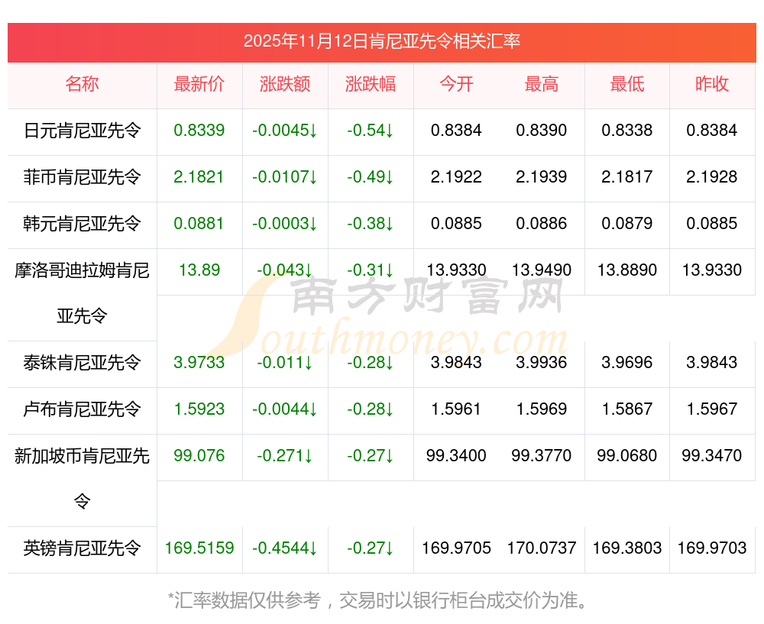764x624 pixels.
Task: Select high value 3.9936
Action: tap(542, 363)
